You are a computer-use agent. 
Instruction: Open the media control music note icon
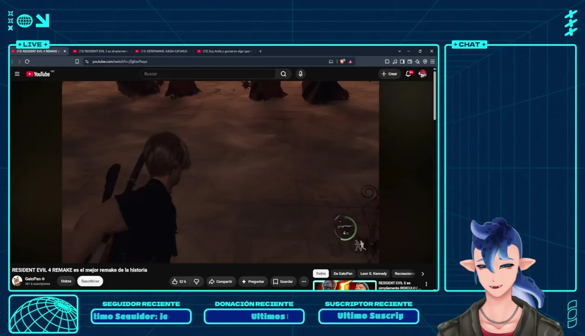click(x=395, y=62)
